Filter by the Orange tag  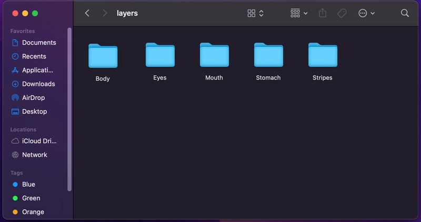[28, 212]
